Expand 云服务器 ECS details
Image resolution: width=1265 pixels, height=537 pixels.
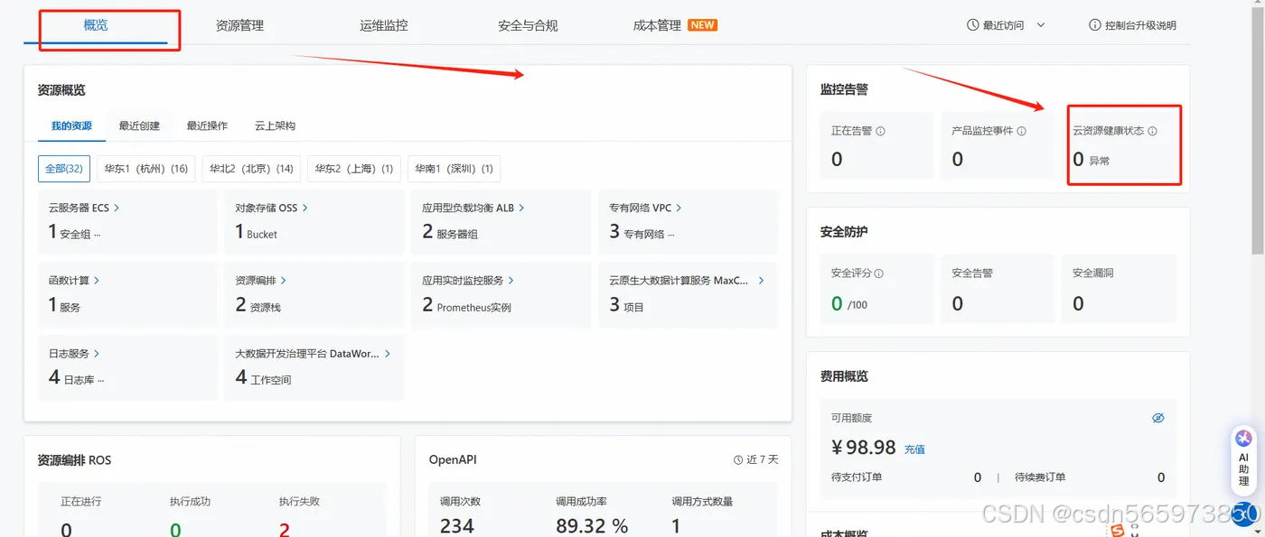pyautogui.click(x=118, y=208)
